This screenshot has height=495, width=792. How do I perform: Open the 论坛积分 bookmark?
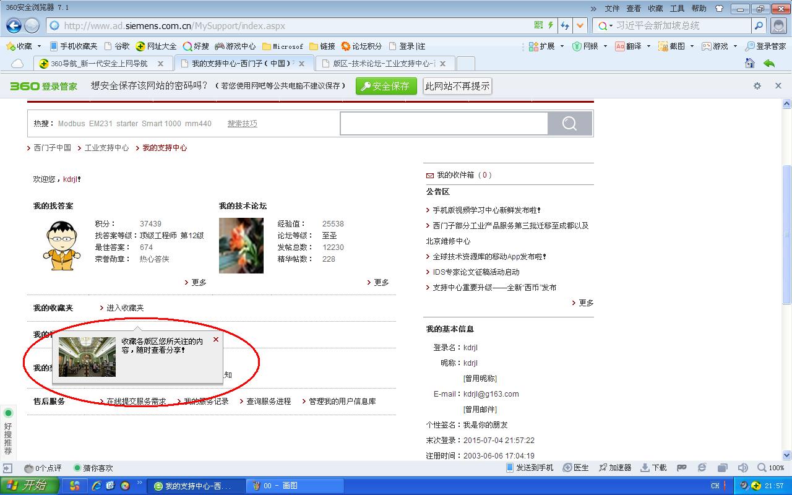(x=362, y=46)
